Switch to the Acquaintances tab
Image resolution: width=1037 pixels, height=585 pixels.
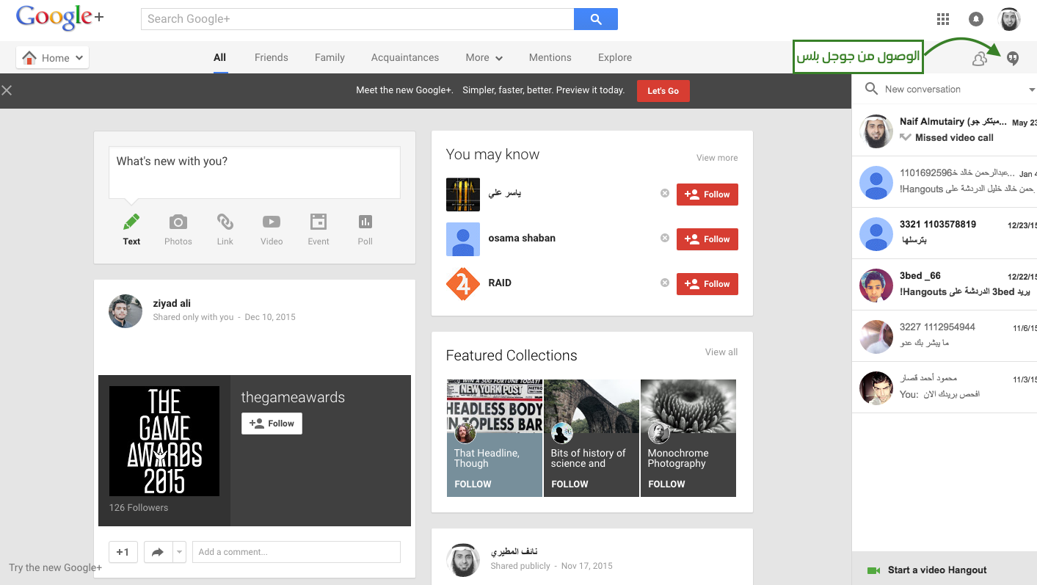point(405,57)
